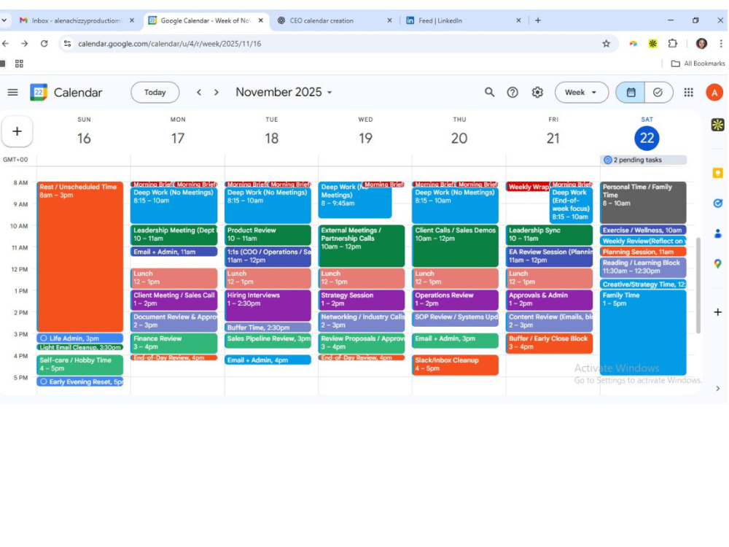Image resolution: width=729 pixels, height=547 pixels.
Task: Open Rest / Unscheduled Time event
Action: [80, 257]
